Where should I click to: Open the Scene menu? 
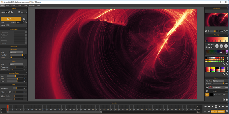[x=13, y=5]
